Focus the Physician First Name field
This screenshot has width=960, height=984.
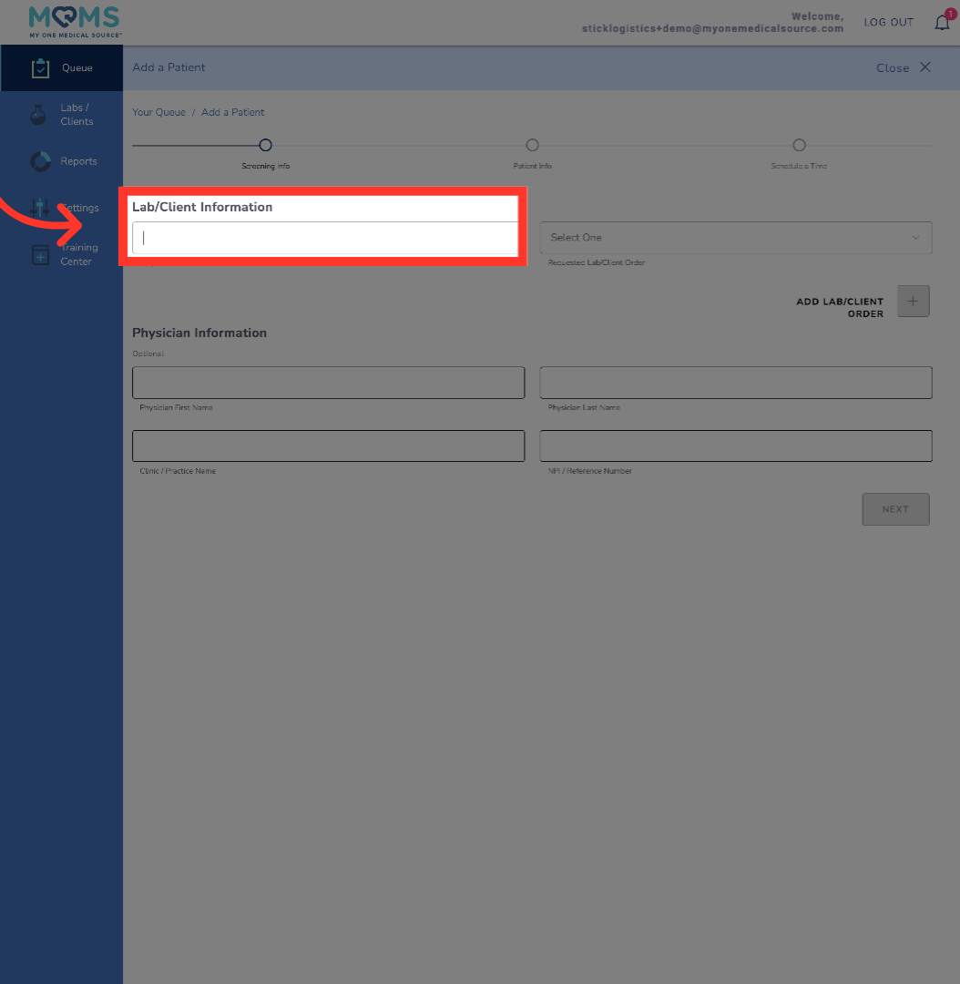coord(328,383)
